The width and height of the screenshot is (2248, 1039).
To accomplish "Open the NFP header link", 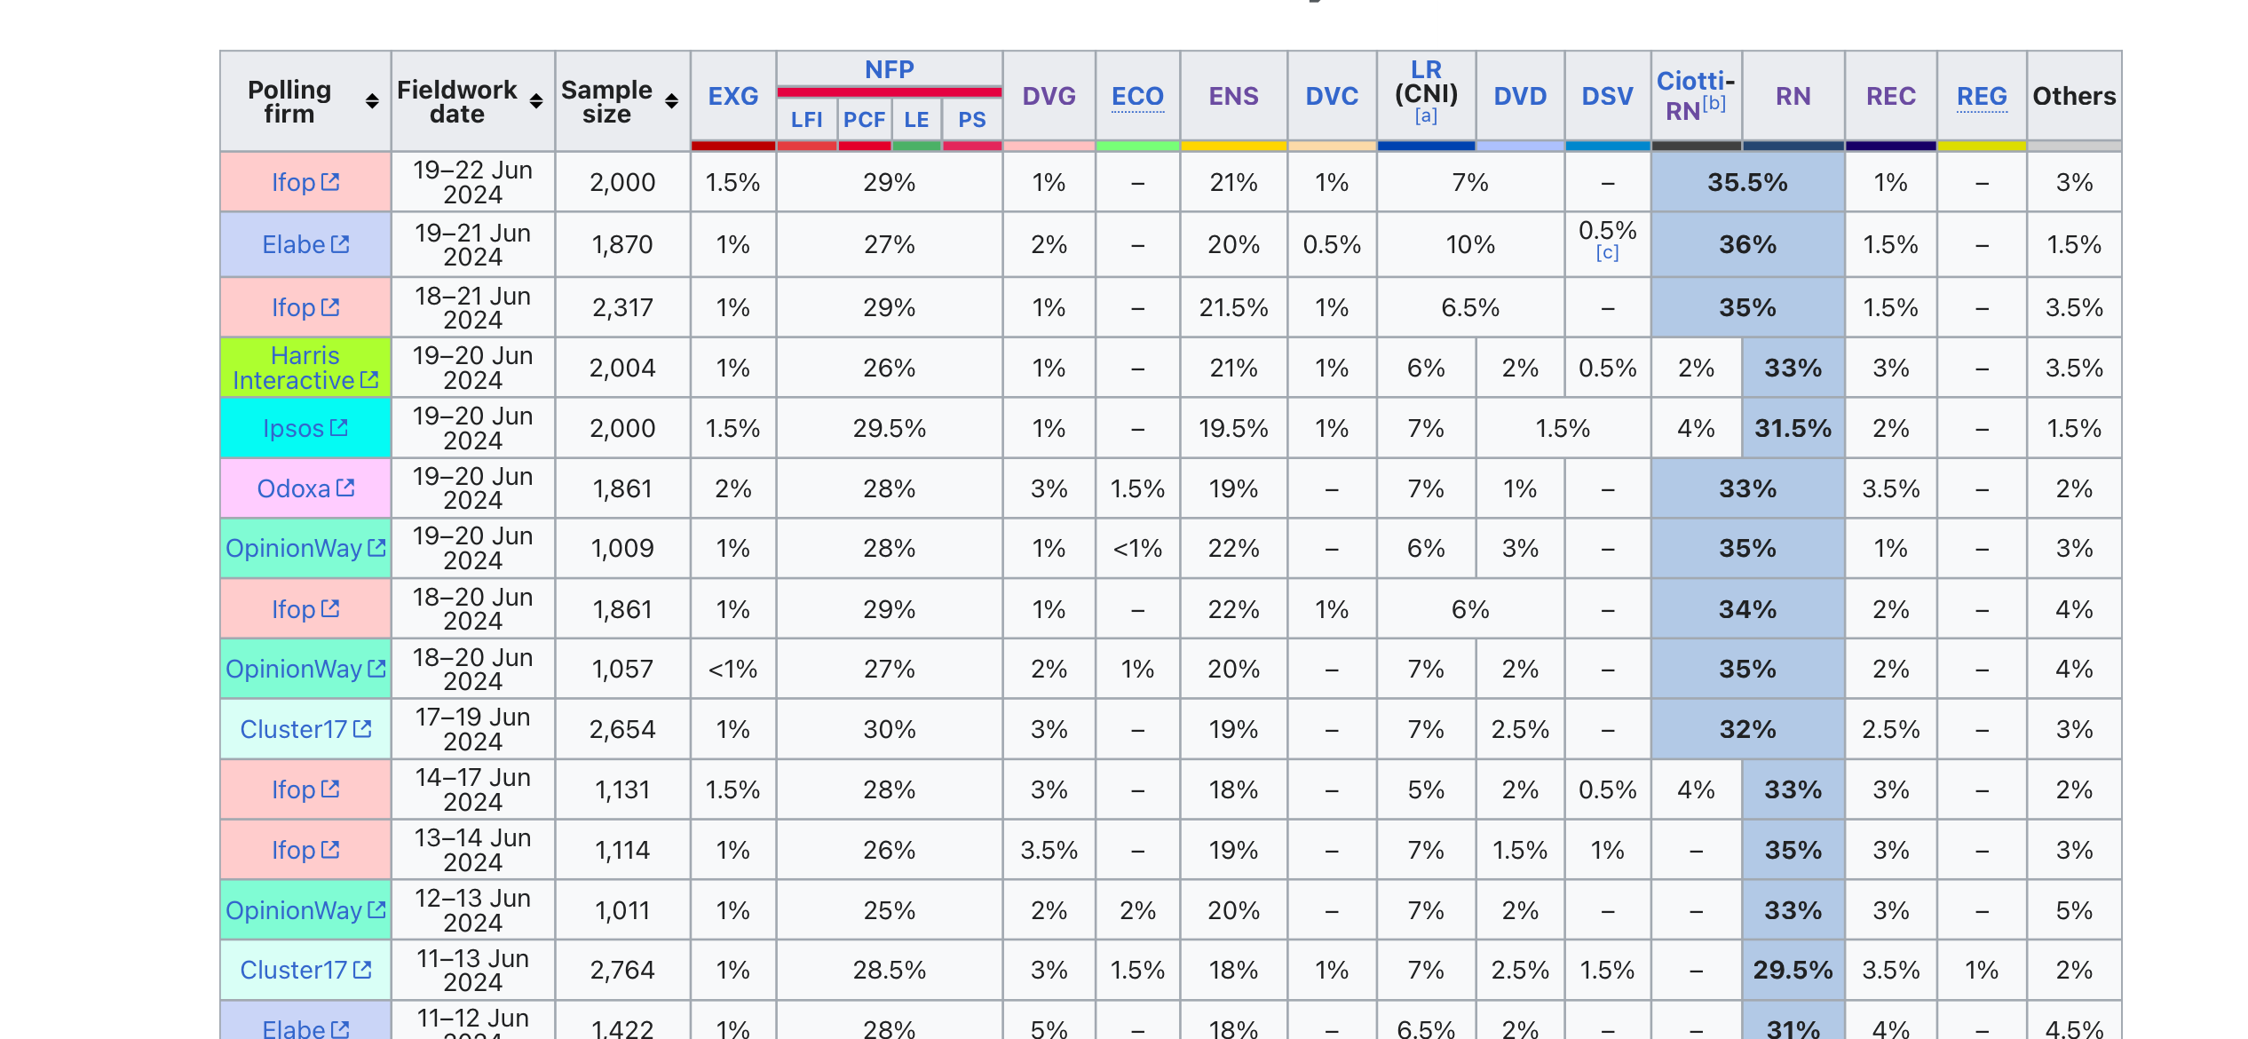I will (x=889, y=69).
